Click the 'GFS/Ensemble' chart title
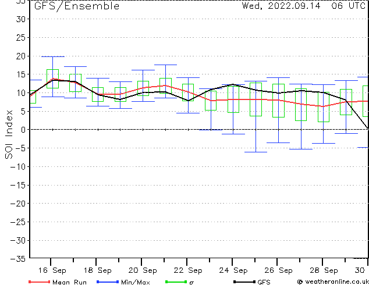Viewport: 369px width, 285px height. click(77, 6)
